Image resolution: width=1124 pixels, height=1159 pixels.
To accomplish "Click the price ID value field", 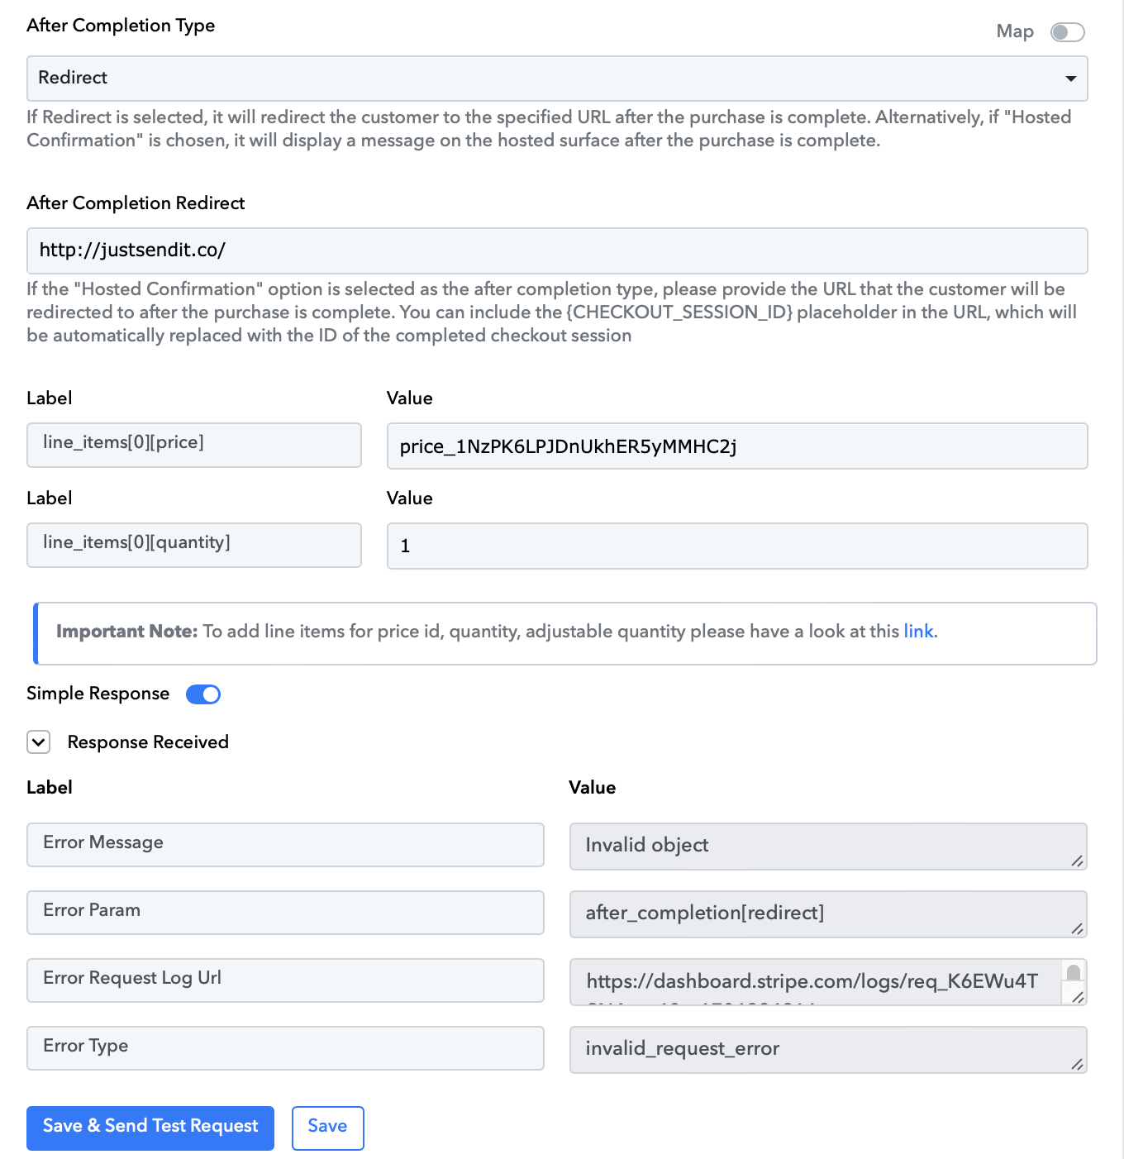I will coord(737,446).
